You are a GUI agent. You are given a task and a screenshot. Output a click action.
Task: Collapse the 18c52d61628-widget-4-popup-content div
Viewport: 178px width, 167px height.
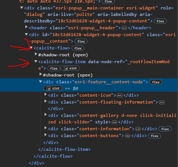click(x=26, y=35)
